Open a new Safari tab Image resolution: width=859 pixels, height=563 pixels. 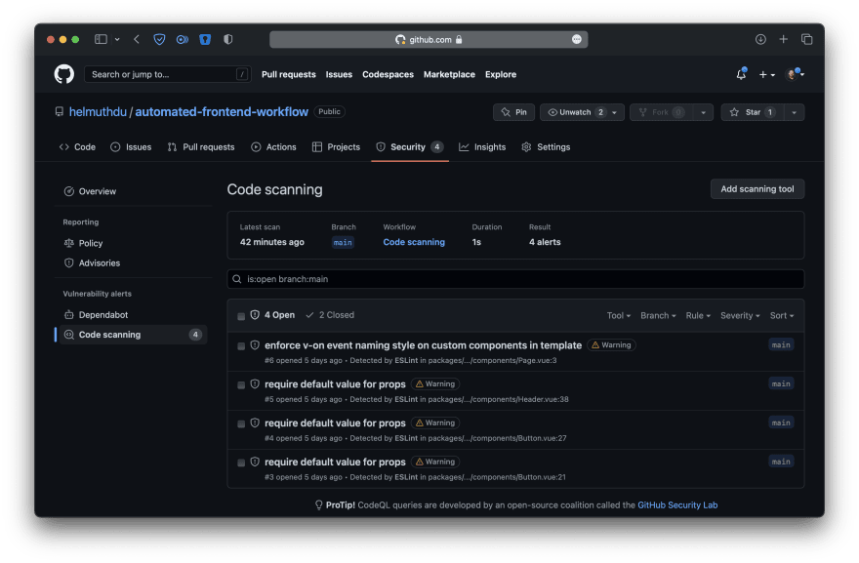coord(784,39)
